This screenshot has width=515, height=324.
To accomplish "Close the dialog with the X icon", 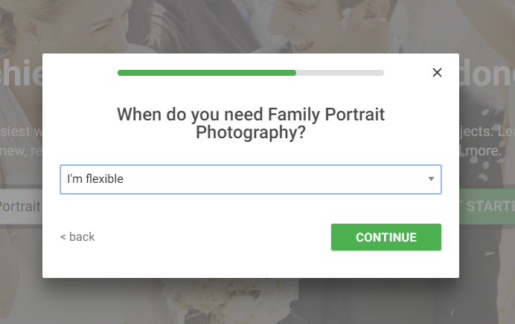I will pos(437,73).
